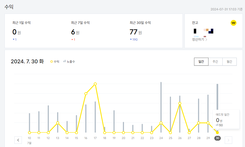Click the red up change 1
Viewport: 245px width, 147px height.
click(73, 40)
